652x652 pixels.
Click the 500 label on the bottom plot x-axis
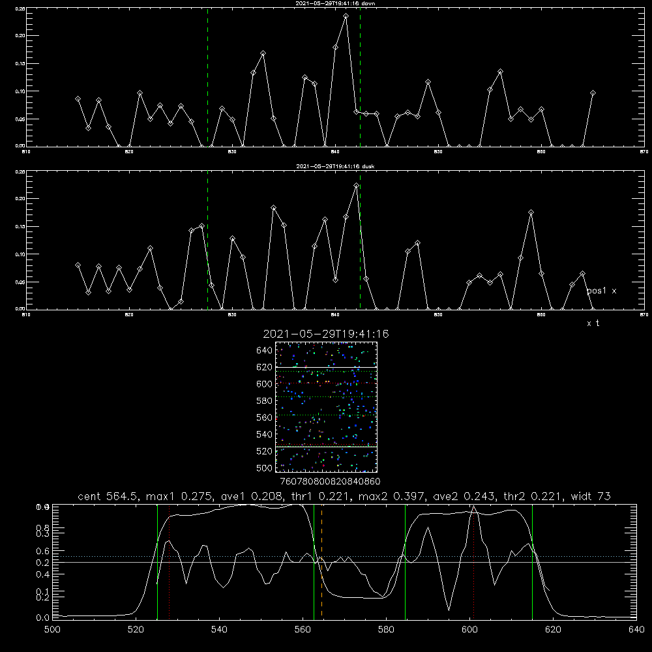pos(52,630)
